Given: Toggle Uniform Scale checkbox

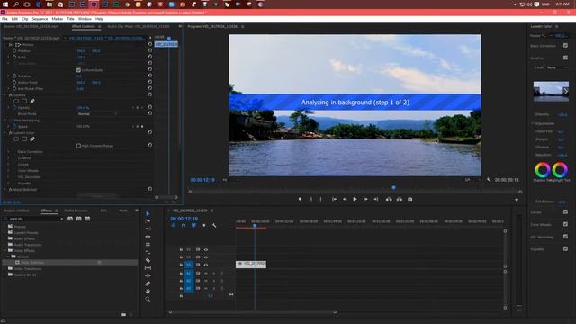Looking at the screenshot, I should [x=78, y=70].
